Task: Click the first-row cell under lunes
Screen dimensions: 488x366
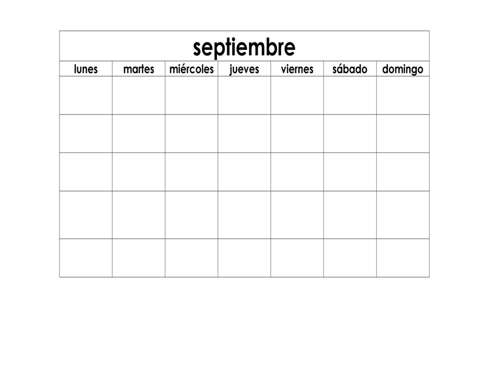Action: coord(86,96)
